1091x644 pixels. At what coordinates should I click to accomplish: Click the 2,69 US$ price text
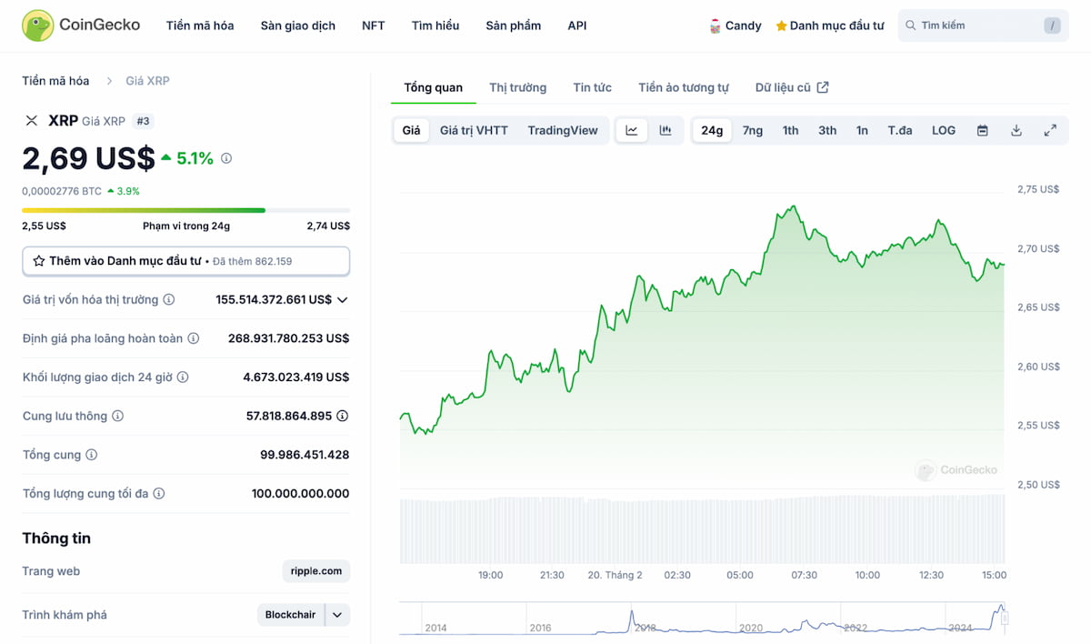click(x=89, y=158)
